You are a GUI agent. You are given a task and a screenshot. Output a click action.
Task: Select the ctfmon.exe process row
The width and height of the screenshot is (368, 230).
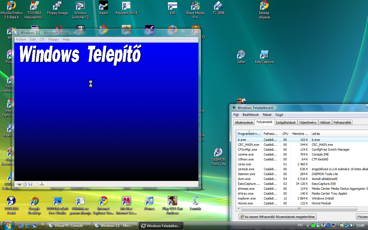[x=302, y=159]
